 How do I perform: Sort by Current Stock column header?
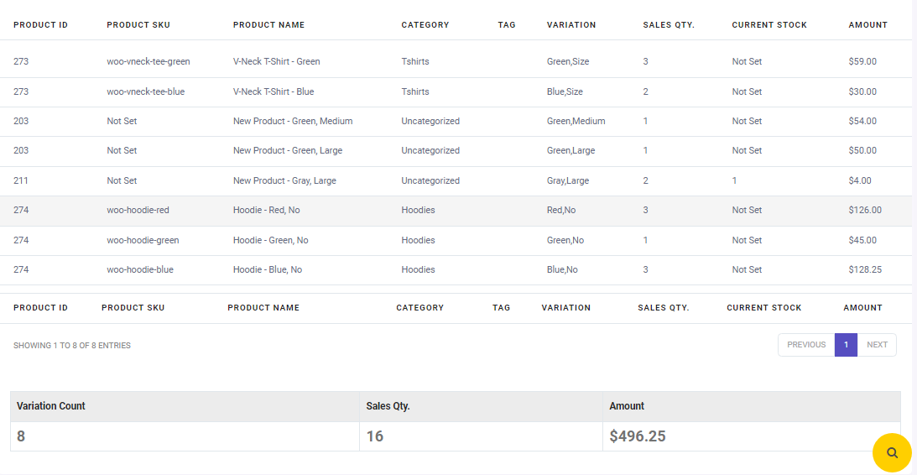click(x=769, y=25)
